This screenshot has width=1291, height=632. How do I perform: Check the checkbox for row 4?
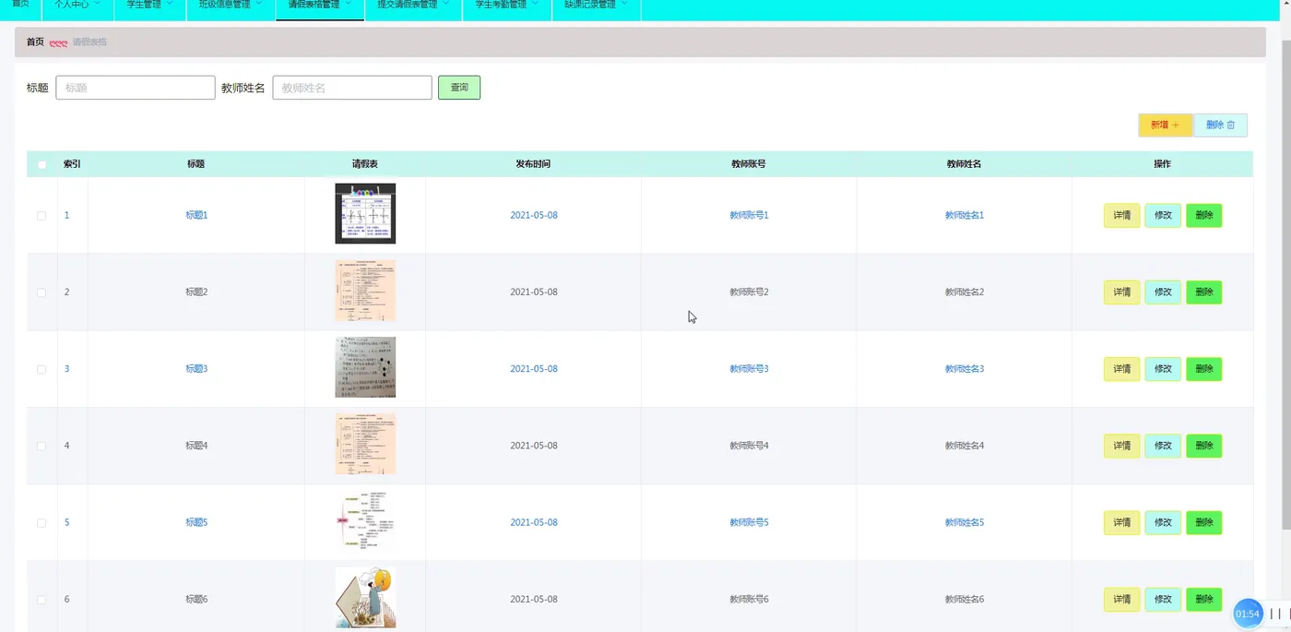coord(41,446)
